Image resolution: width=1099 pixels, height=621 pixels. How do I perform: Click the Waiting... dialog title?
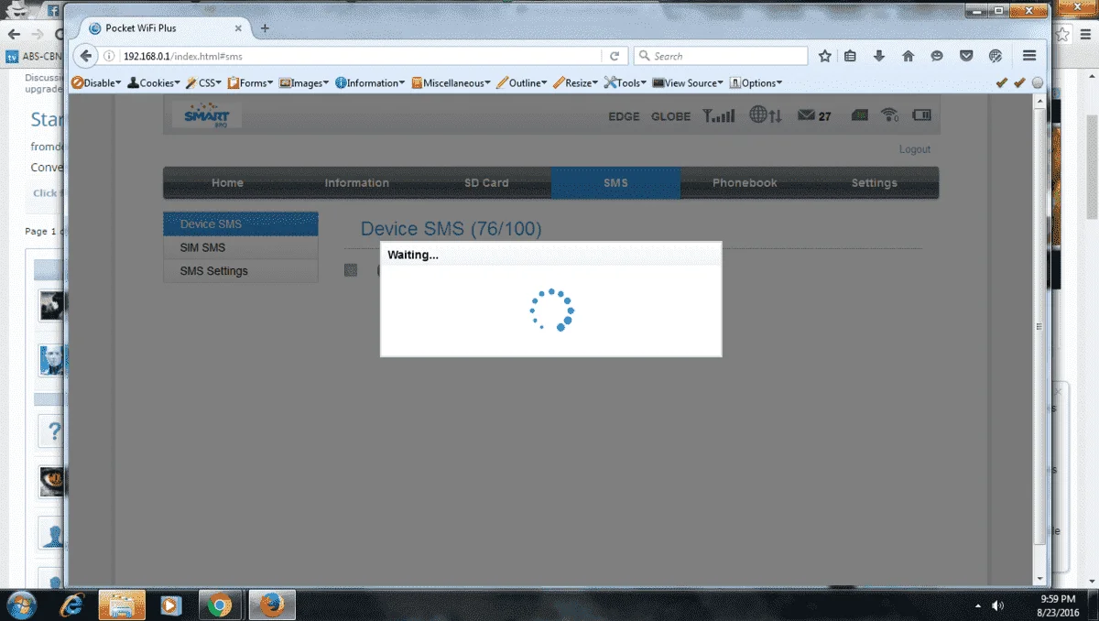point(413,255)
